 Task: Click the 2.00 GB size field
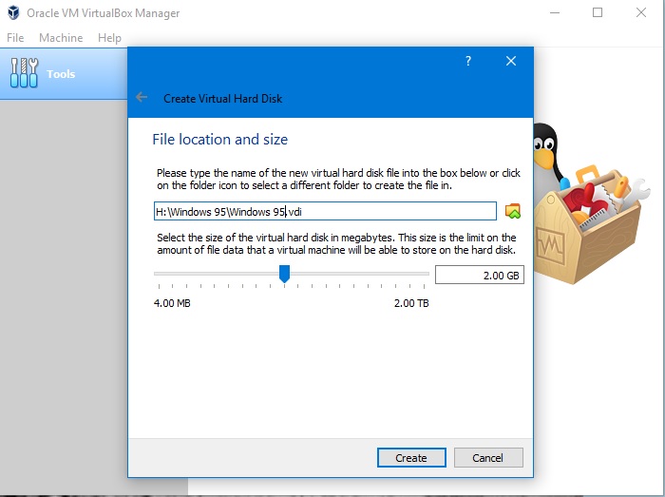click(x=480, y=276)
